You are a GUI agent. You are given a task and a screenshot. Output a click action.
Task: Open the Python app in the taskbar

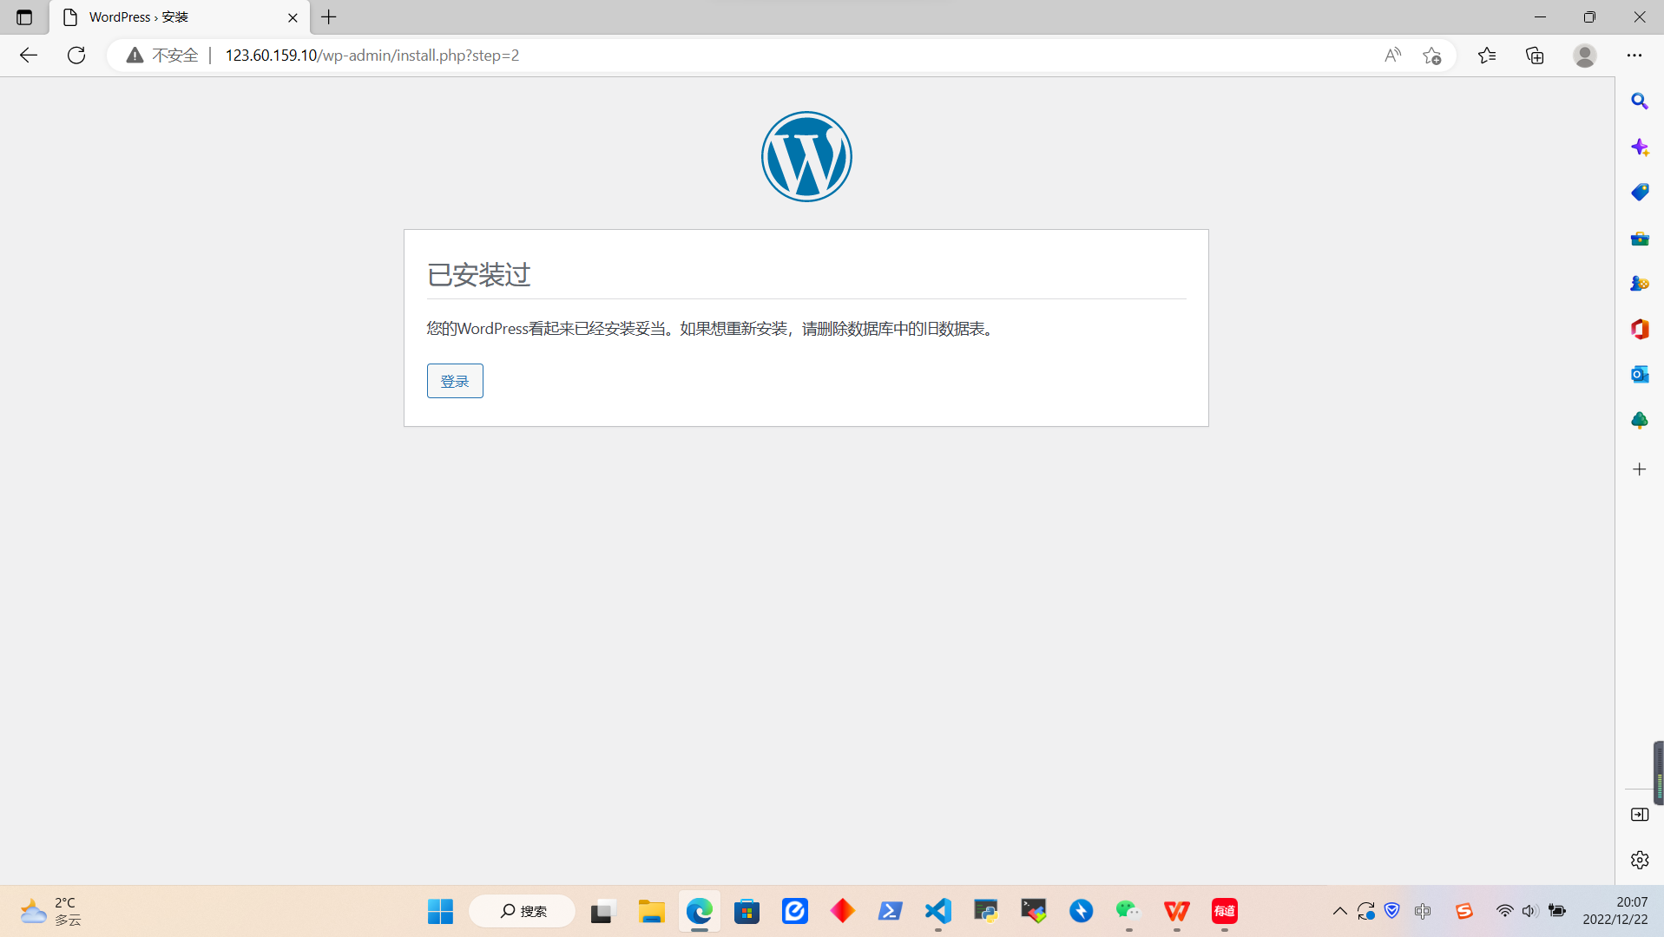click(x=986, y=911)
